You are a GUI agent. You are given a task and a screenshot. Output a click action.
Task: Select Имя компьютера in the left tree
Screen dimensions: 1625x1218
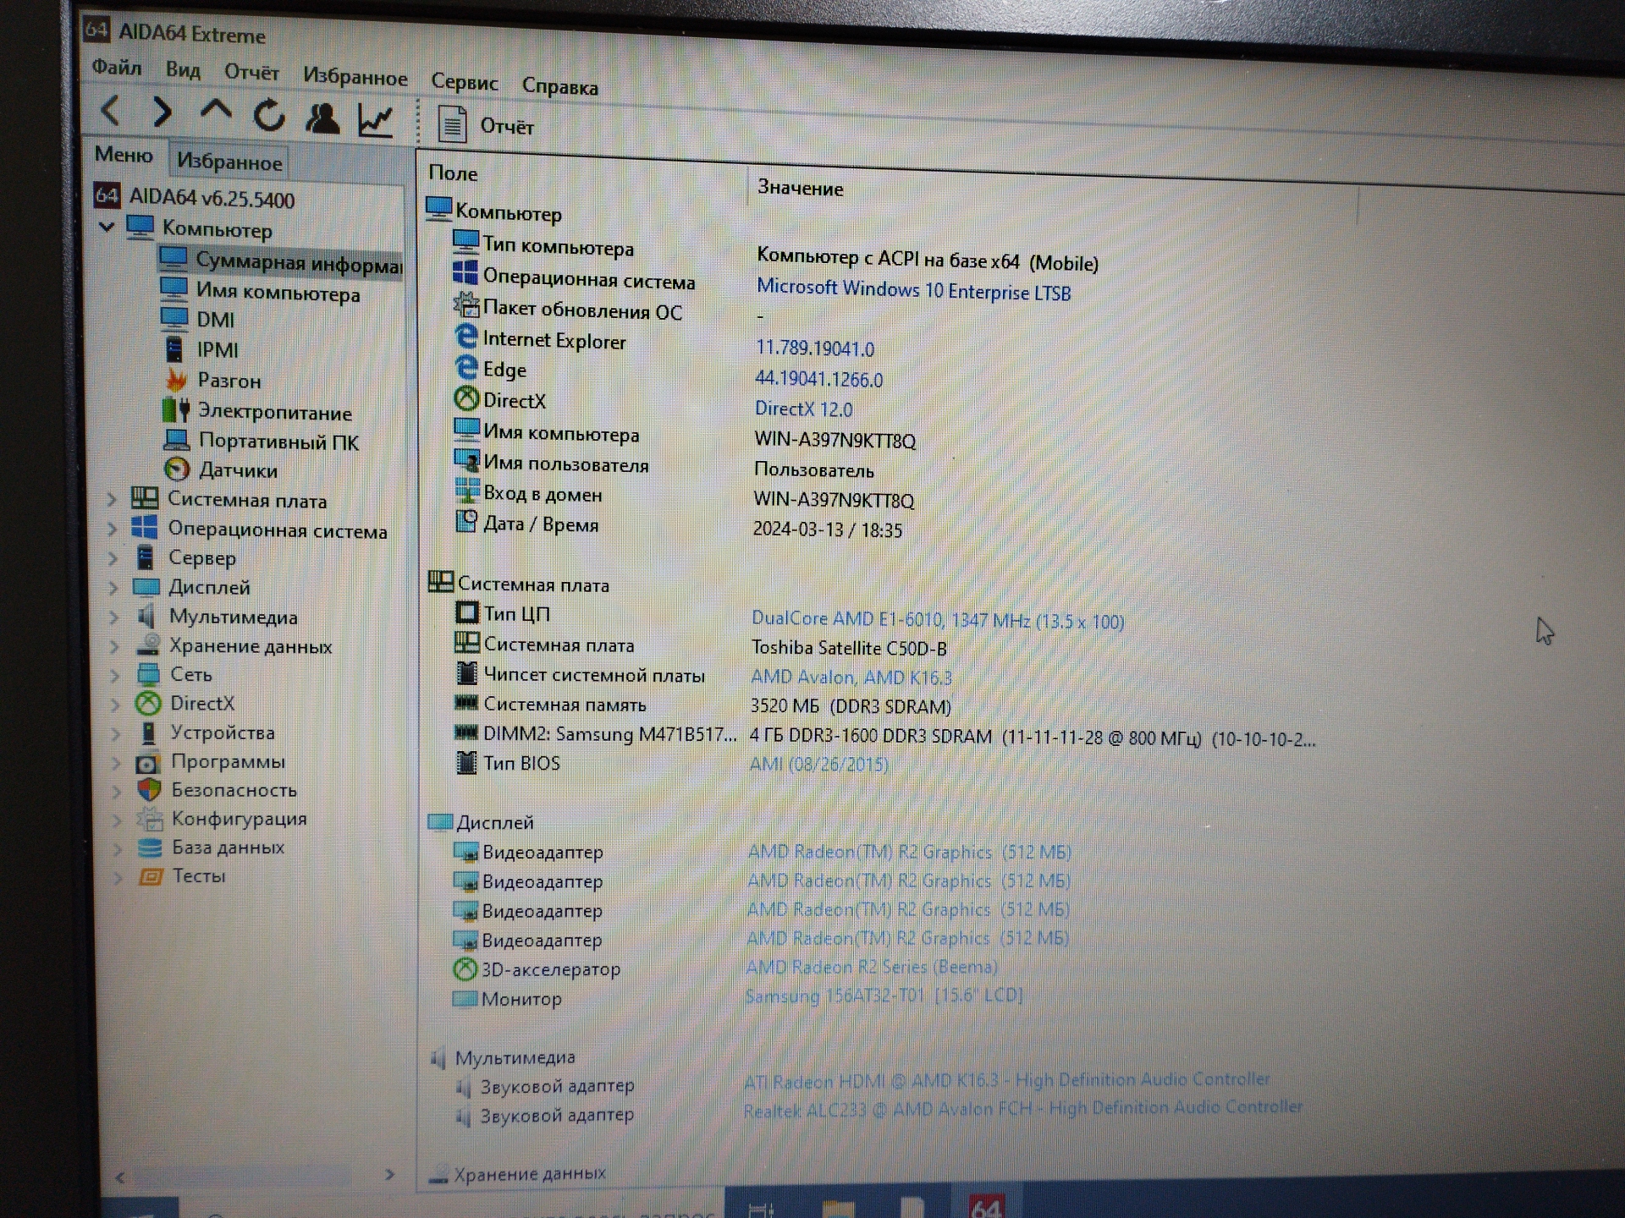coord(260,293)
